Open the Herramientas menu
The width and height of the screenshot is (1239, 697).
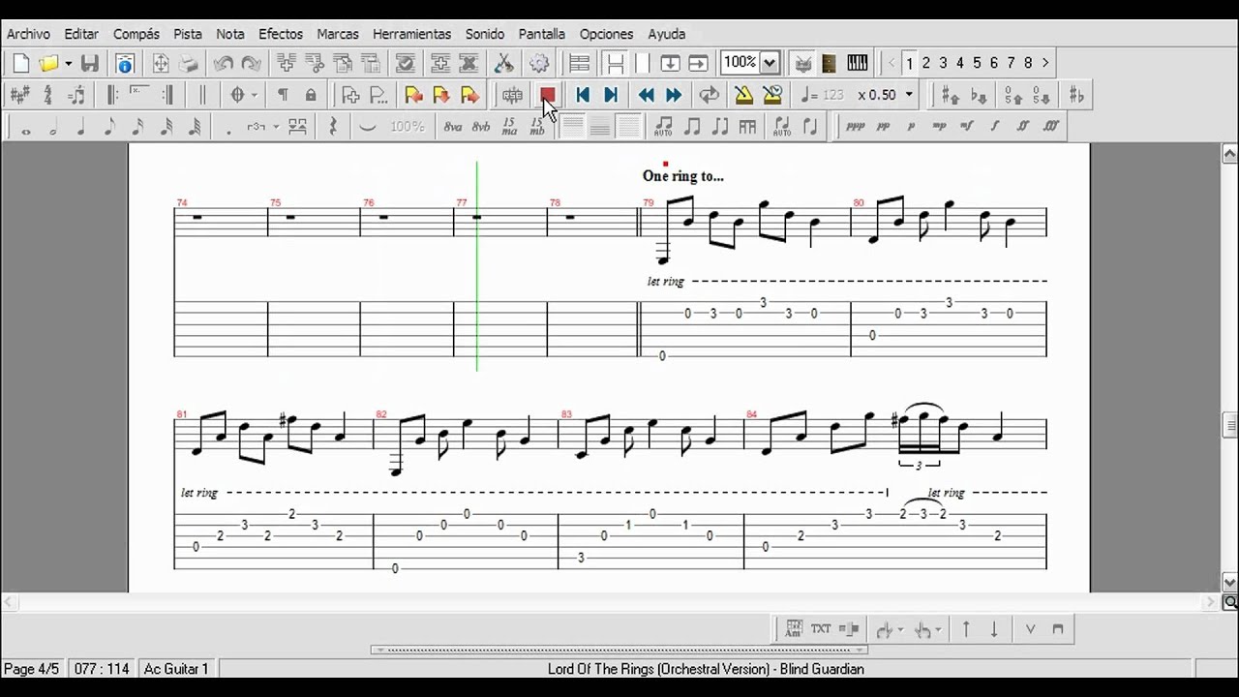click(412, 34)
